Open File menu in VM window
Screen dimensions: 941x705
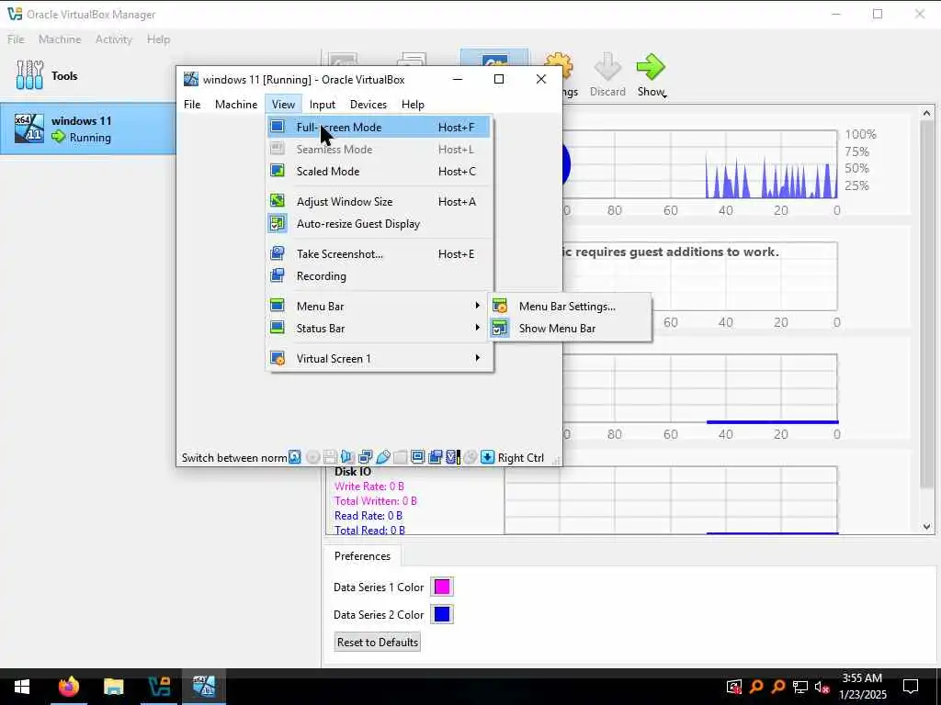pyautogui.click(x=192, y=105)
